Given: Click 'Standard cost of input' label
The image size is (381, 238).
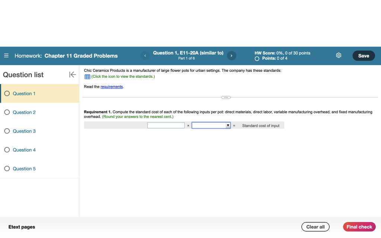Looking at the screenshot, I should point(261,126).
